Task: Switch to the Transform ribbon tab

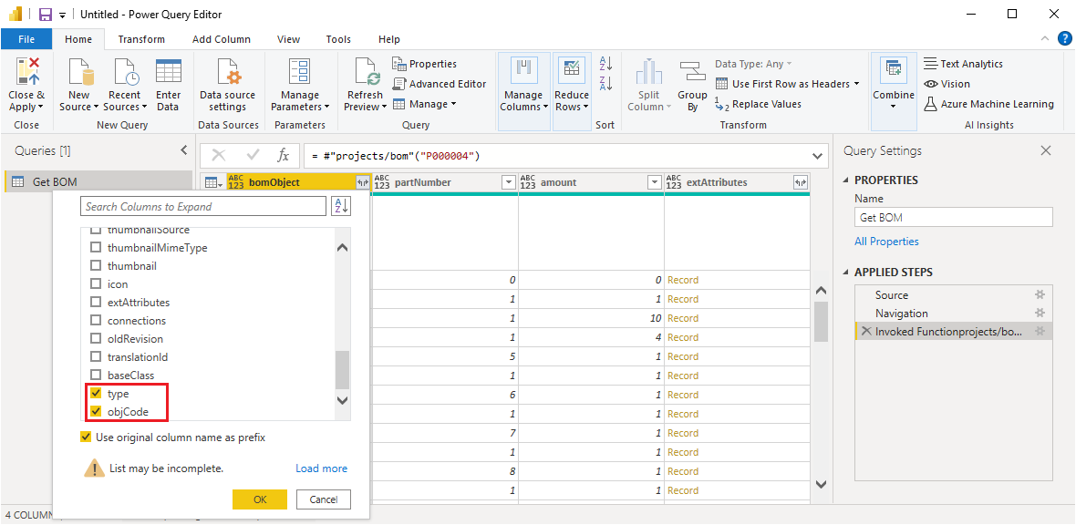Action: coord(141,39)
